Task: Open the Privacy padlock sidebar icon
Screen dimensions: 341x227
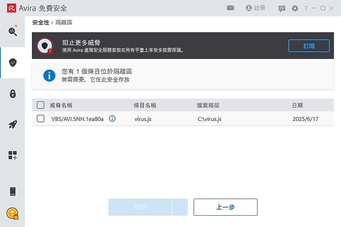Action: click(13, 93)
